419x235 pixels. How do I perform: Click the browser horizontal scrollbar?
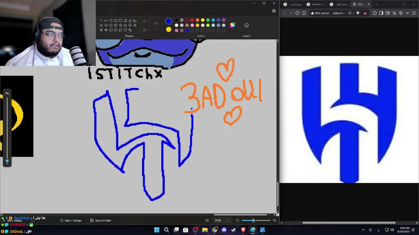[349, 223]
